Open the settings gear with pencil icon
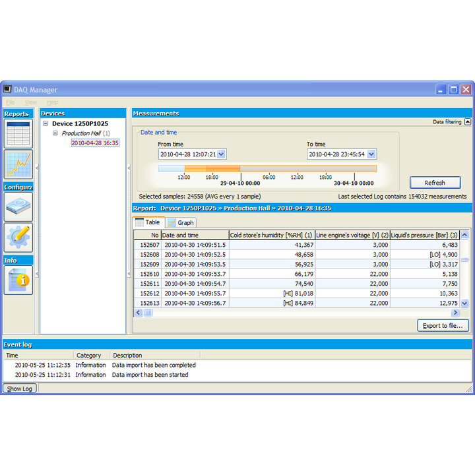Viewport: 475px width, 475px height. pos(18,237)
